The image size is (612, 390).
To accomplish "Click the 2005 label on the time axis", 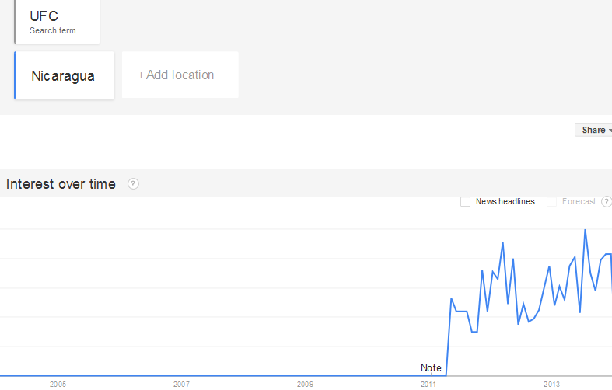I will click(x=58, y=384).
